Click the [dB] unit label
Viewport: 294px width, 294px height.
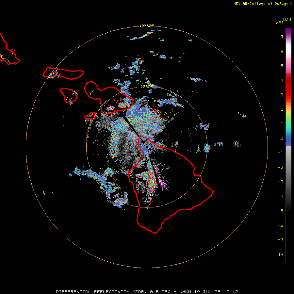tap(279, 23)
